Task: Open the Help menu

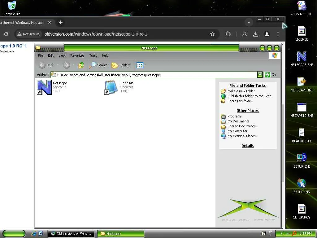Action: point(105,55)
